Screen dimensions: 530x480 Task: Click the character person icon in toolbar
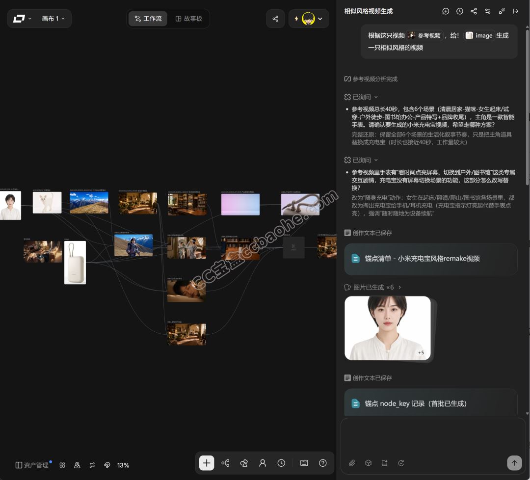pyautogui.click(x=263, y=463)
